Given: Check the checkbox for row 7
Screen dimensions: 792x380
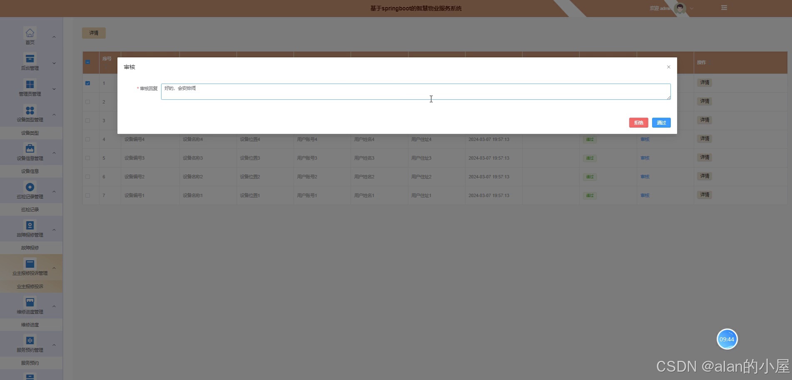Looking at the screenshot, I should tap(87, 195).
